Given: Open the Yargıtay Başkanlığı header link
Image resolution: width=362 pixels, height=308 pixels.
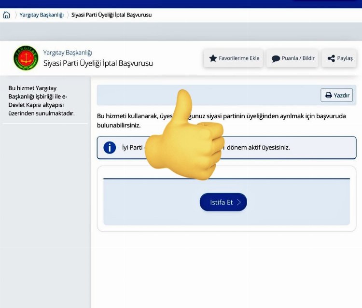Looking at the screenshot, I should coord(68,52).
